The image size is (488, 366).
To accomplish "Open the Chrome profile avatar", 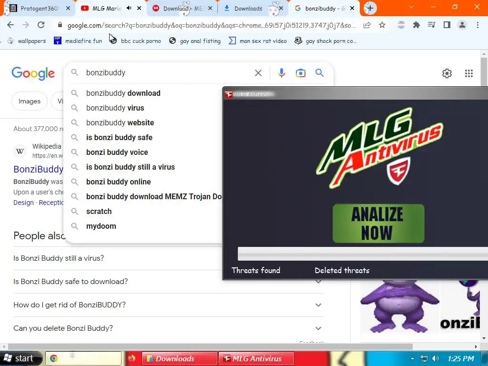I will (x=462, y=25).
